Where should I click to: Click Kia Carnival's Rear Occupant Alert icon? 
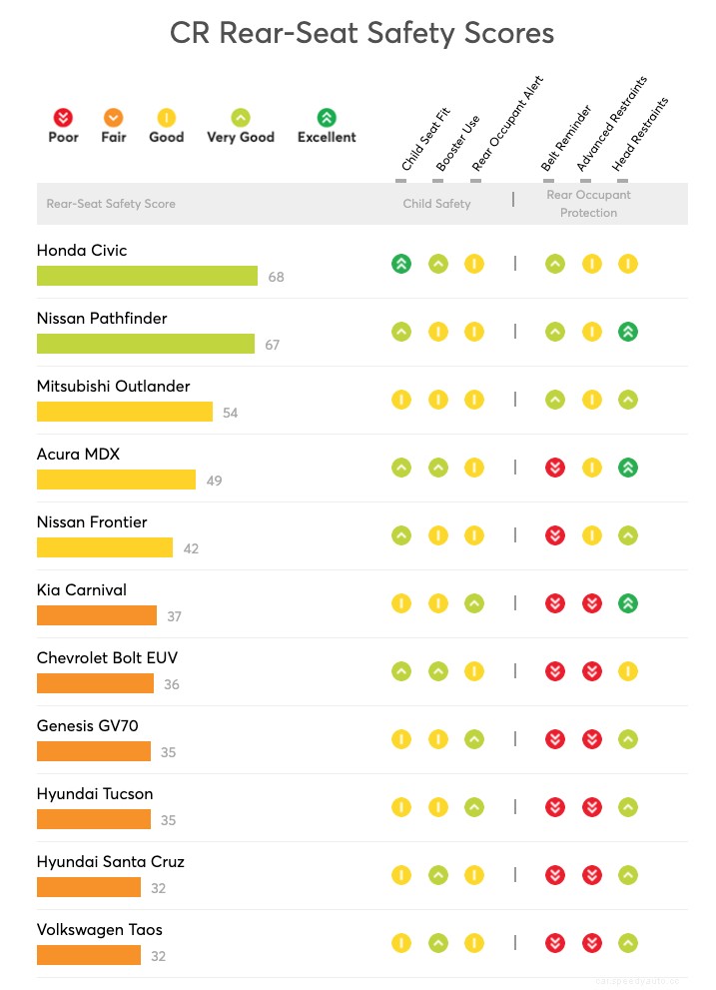474,603
